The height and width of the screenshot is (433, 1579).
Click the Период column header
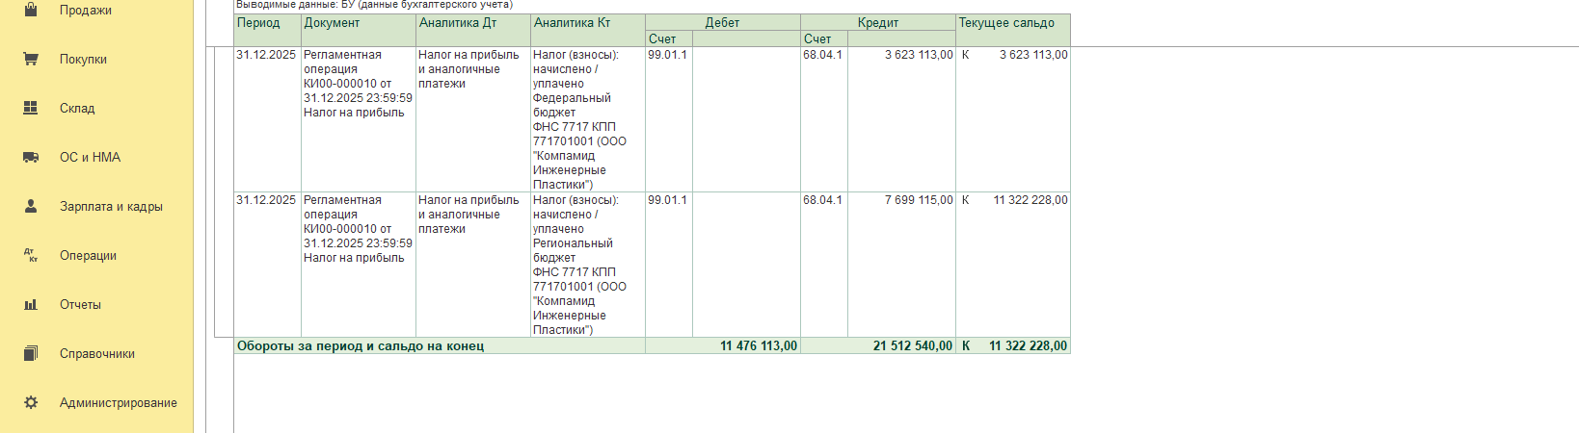click(258, 23)
